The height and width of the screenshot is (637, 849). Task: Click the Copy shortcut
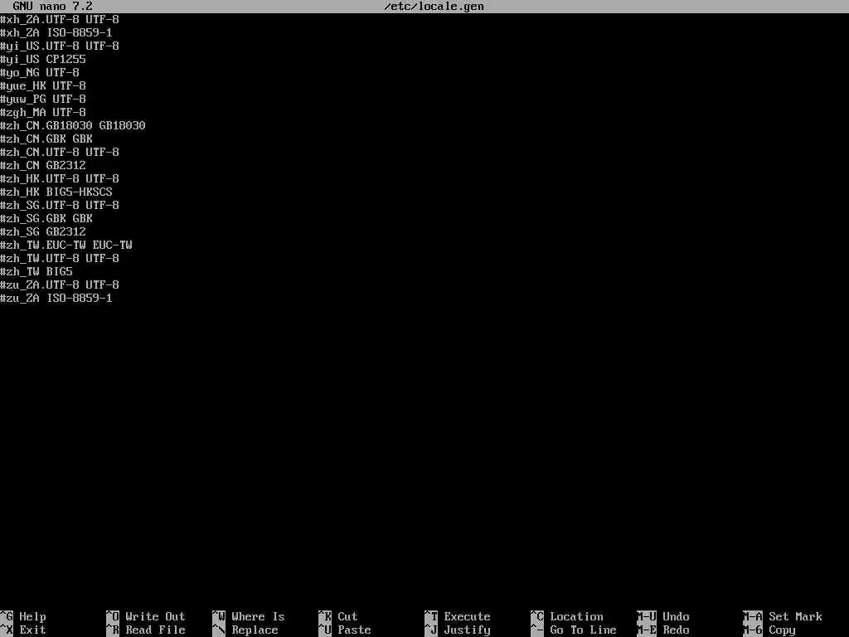tap(769, 630)
